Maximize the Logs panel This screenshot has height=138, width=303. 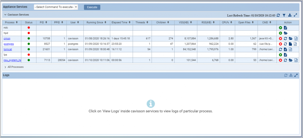[296, 75]
